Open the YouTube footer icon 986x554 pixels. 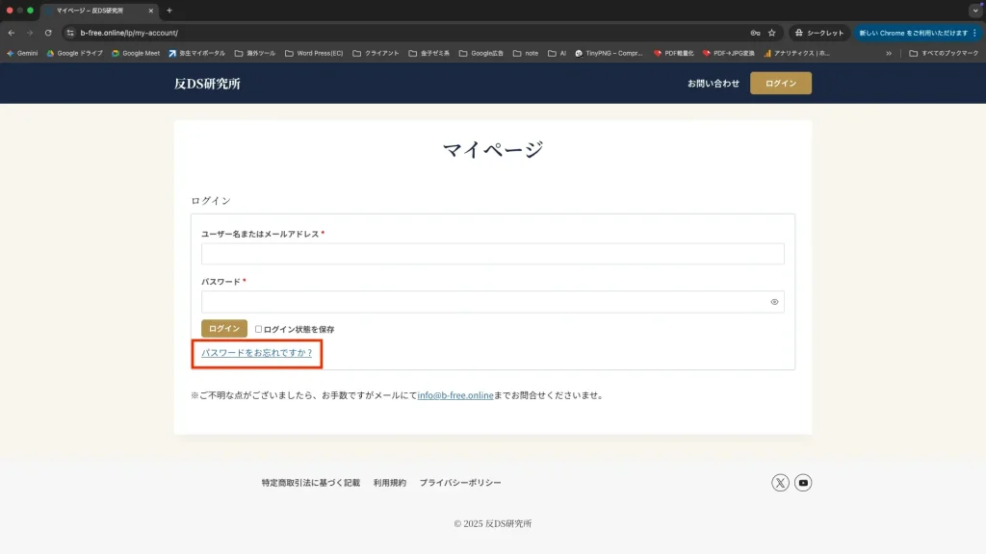(x=803, y=483)
